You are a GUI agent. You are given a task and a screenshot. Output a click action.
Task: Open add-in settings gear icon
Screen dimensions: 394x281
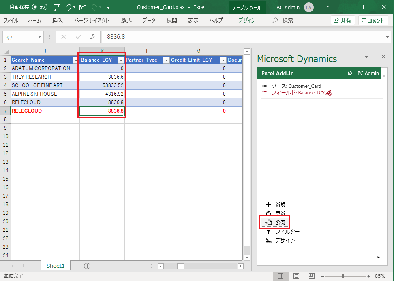point(349,73)
